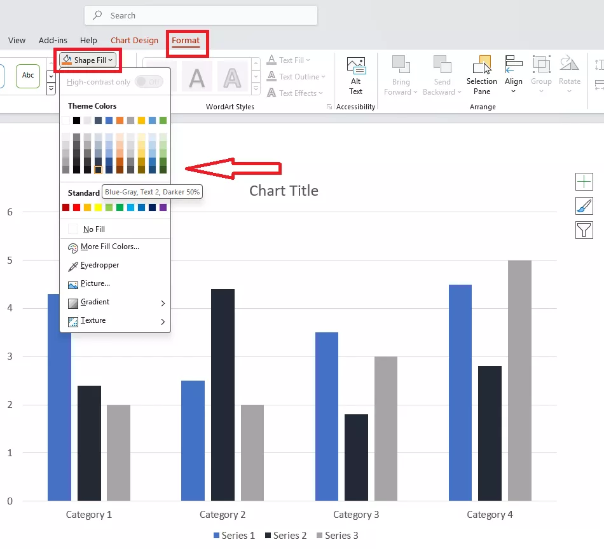
Task: Switch to the Chart Design tab
Action: pyautogui.click(x=134, y=41)
